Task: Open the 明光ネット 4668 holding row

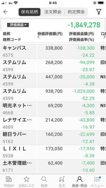Action: 53,109
